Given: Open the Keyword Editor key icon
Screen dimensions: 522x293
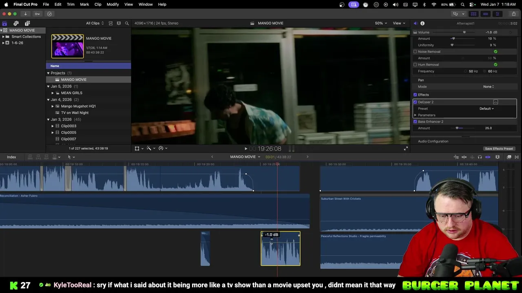Looking at the screenshot, I should (x=37, y=14).
